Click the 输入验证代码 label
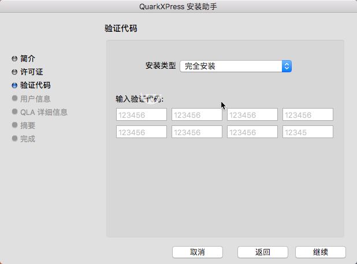The width and height of the screenshot is (357, 264). coord(140,99)
